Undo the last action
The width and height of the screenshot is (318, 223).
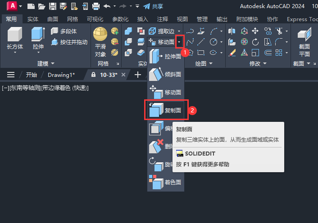tap(107, 6)
